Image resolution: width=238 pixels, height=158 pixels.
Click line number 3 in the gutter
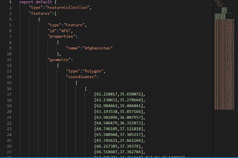click(x=10, y=13)
